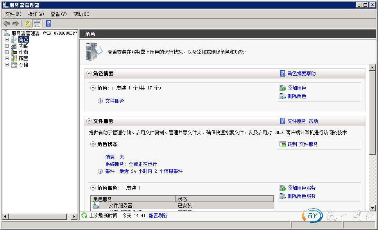Screen dimensions: 378x230
Task: Click the green arrow icon next to 转到 文件服务
Action: pyautogui.click(x=283, y=145)
